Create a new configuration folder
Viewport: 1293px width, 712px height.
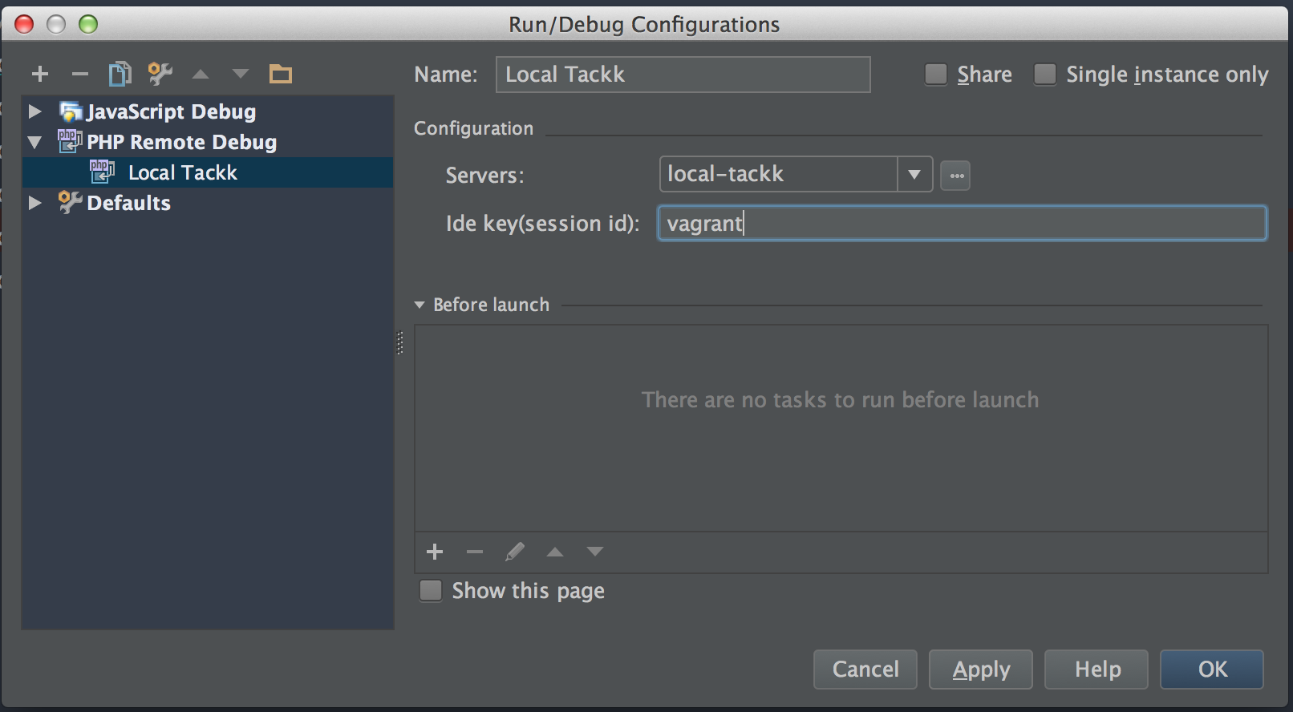point(280,75)
